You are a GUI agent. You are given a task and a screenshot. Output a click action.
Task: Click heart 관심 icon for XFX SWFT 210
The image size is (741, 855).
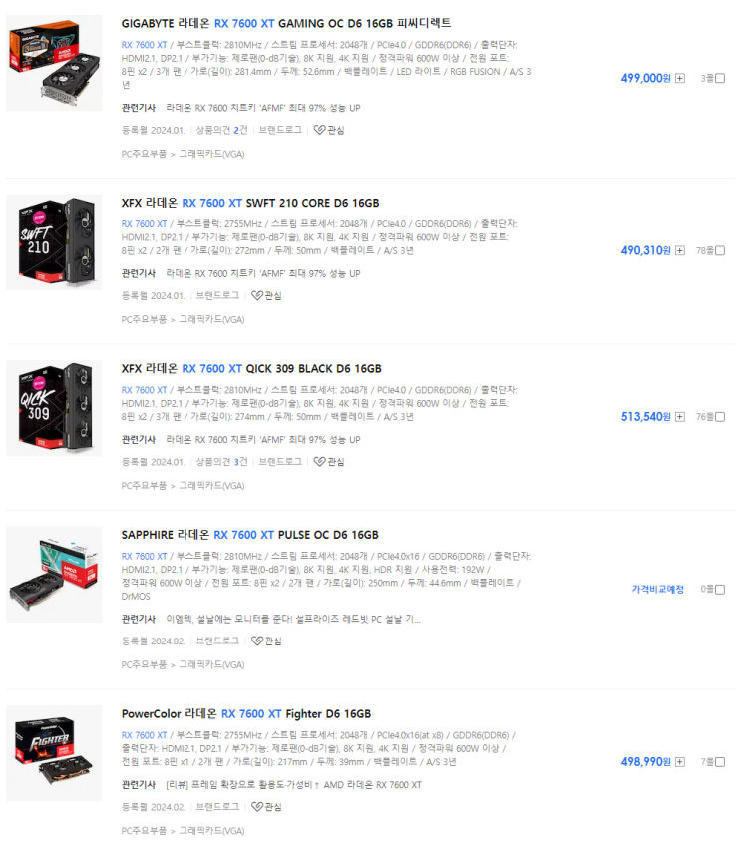[257, 295]
